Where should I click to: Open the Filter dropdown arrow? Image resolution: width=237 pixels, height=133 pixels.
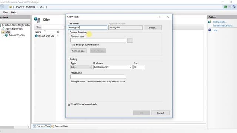tap(63, 27)
